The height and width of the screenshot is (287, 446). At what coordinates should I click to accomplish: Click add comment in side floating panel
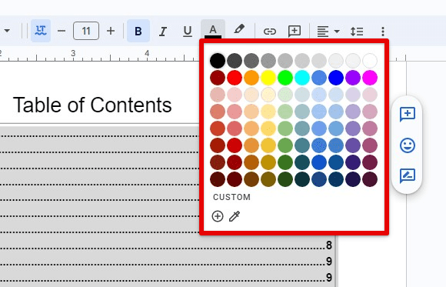point(408,114)
